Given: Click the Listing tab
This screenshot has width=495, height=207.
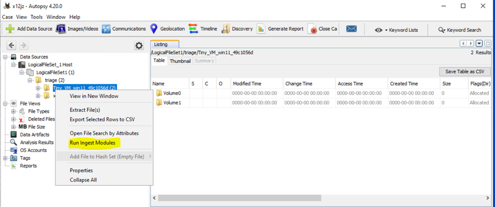Looking at the screenshot, I should point(165,45).
